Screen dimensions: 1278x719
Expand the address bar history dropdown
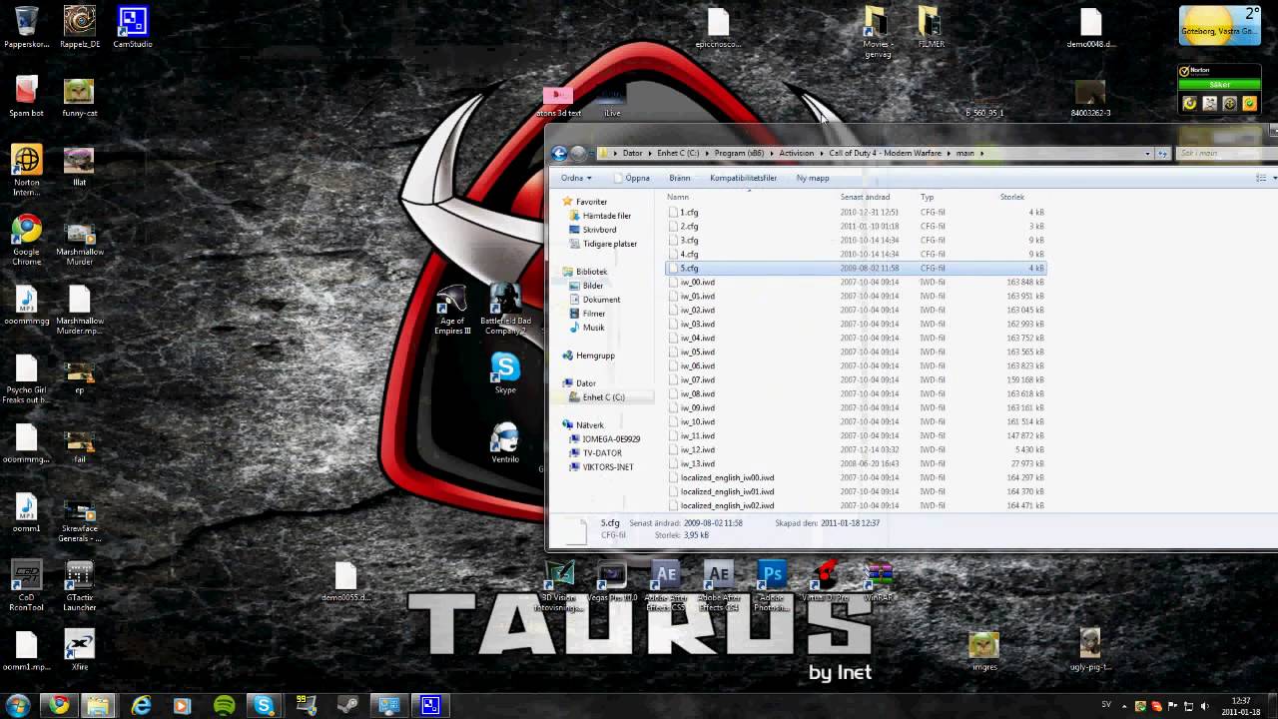point(1147,153)
